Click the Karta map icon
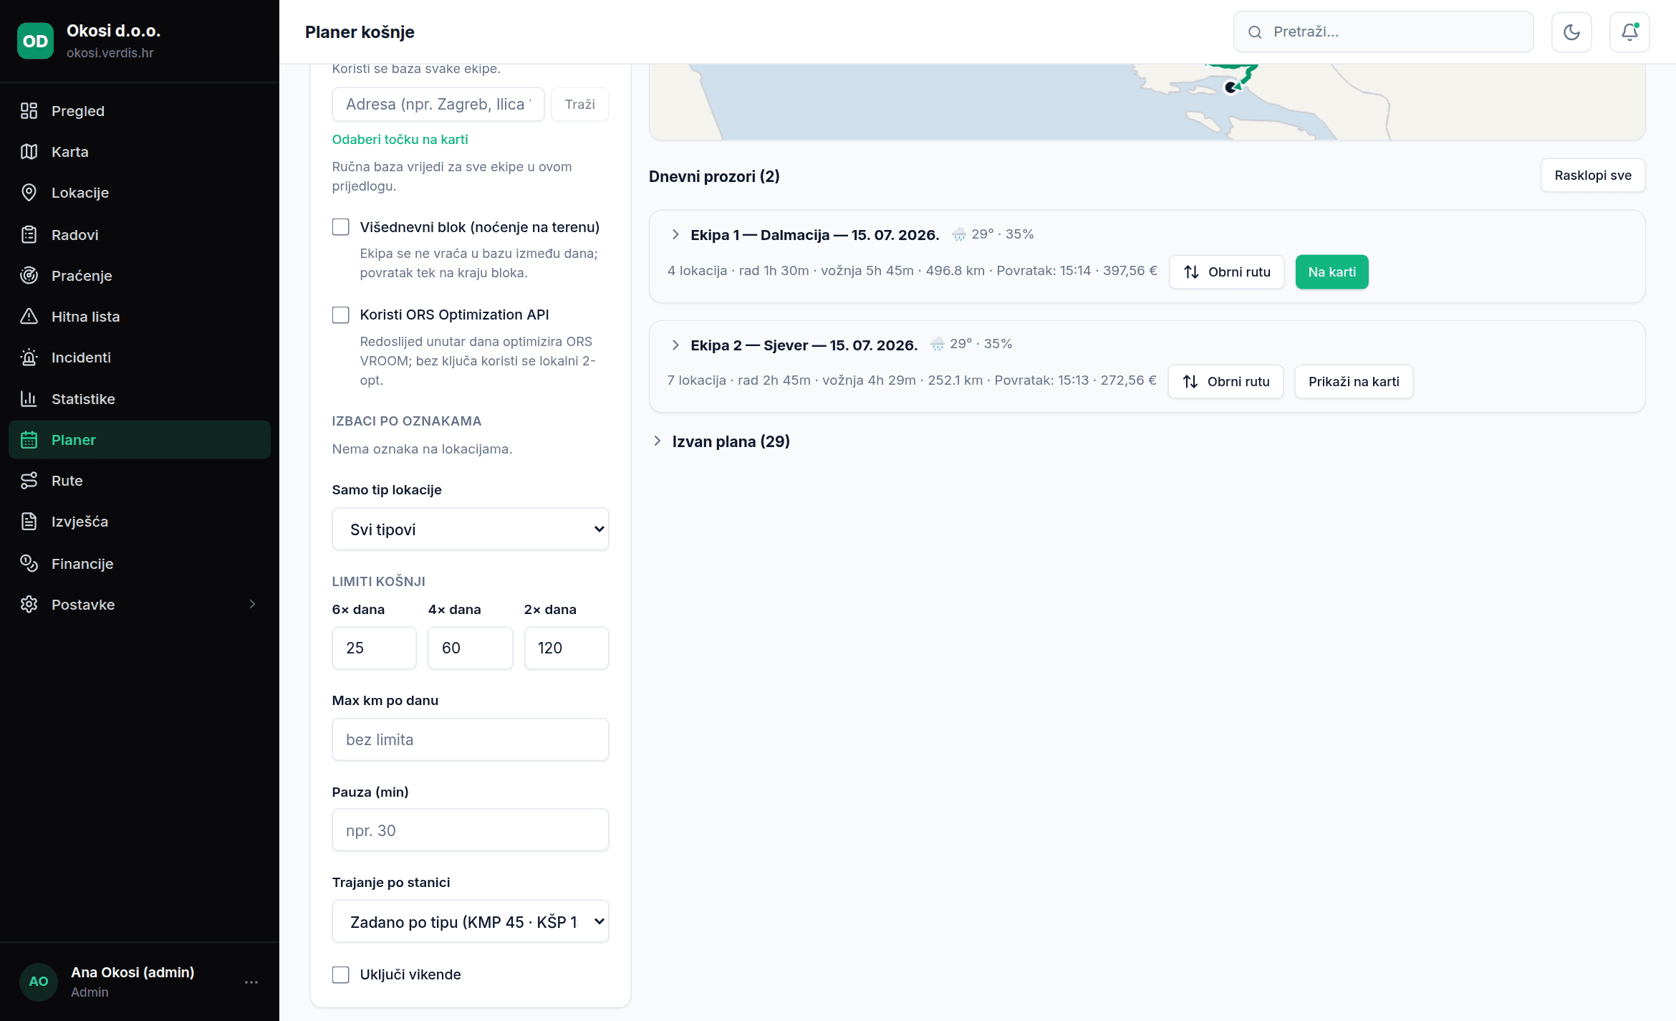 tap(29, 151)
